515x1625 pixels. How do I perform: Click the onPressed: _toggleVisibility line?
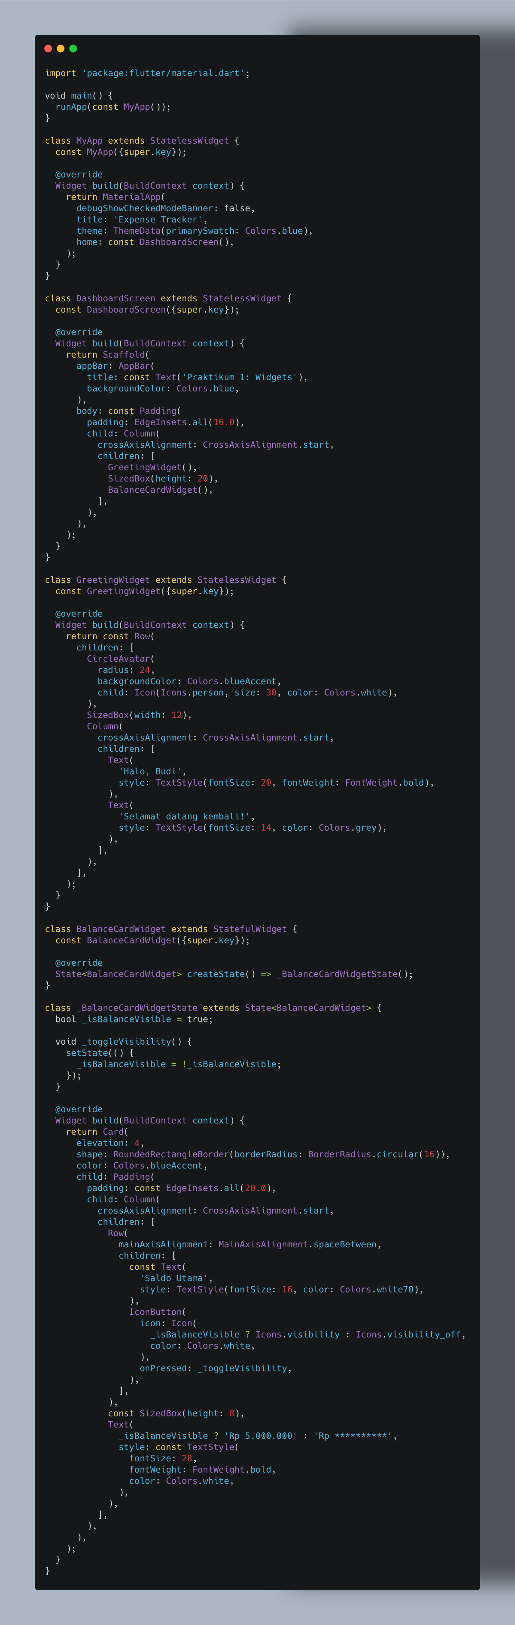point(216,1368)
